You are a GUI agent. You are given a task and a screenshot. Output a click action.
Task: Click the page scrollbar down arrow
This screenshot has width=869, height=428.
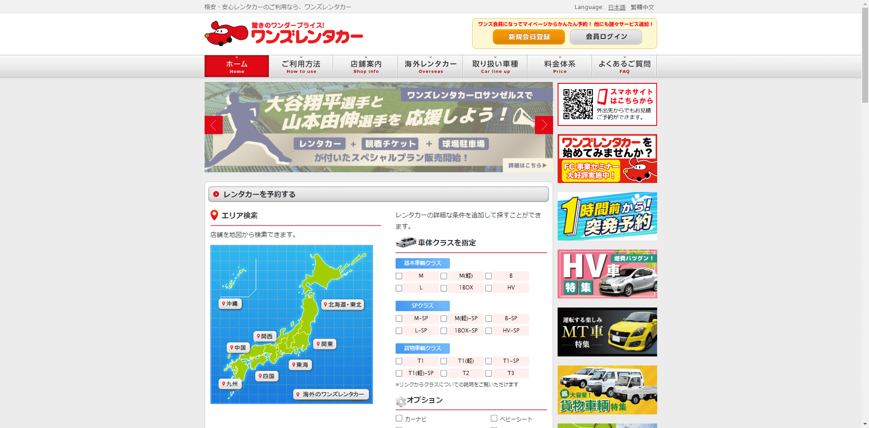(865, 424)
